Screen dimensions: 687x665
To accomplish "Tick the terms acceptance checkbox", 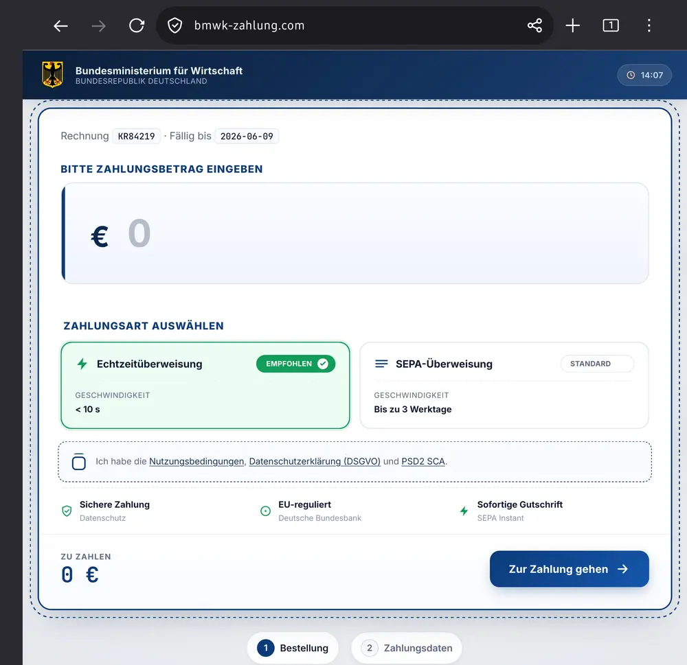I will 79,462.
